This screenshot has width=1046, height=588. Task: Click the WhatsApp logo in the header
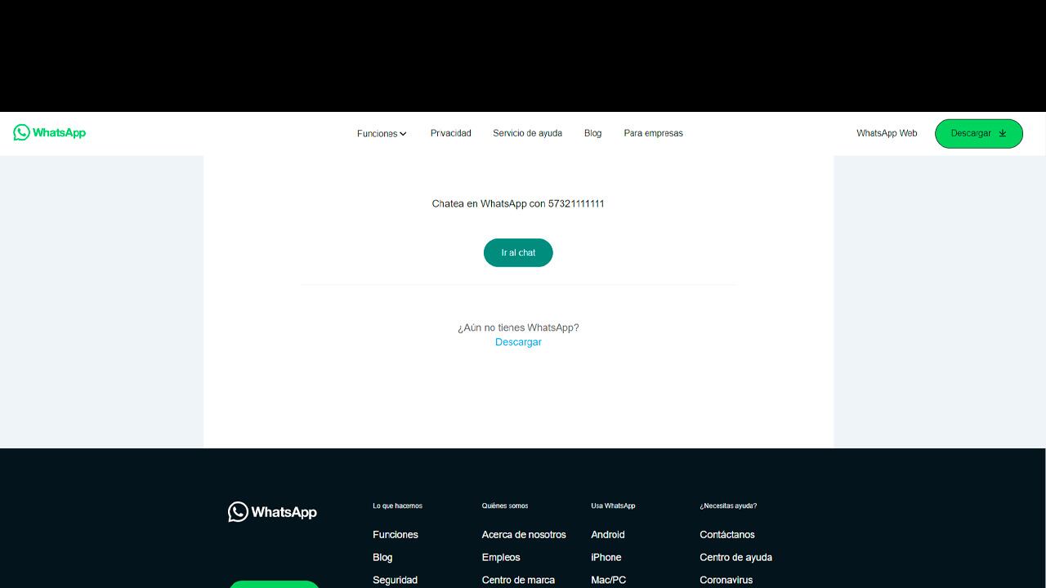pyautogui.click(x=50, y=132)
